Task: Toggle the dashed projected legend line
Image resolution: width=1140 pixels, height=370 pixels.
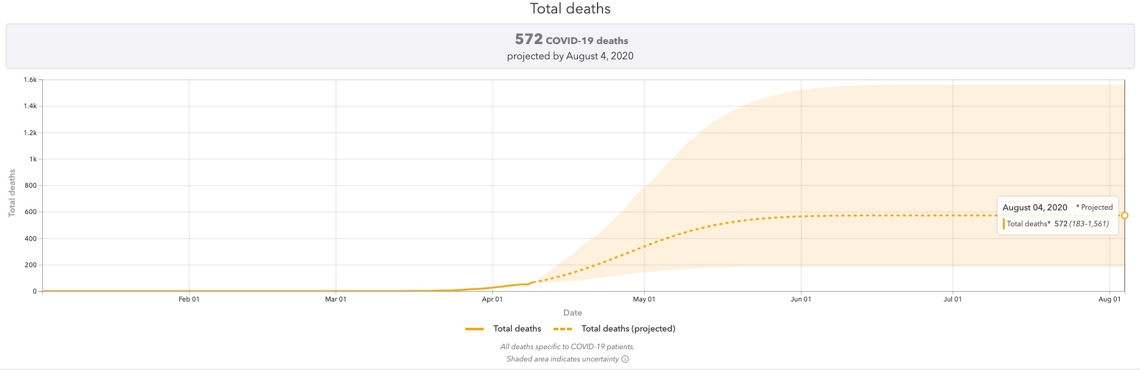Action: [x=563, y=329]
